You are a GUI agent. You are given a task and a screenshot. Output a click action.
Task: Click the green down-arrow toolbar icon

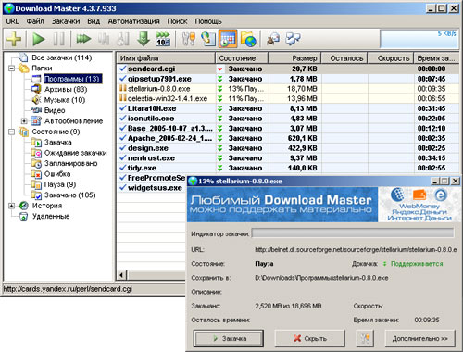coord(144,39)
